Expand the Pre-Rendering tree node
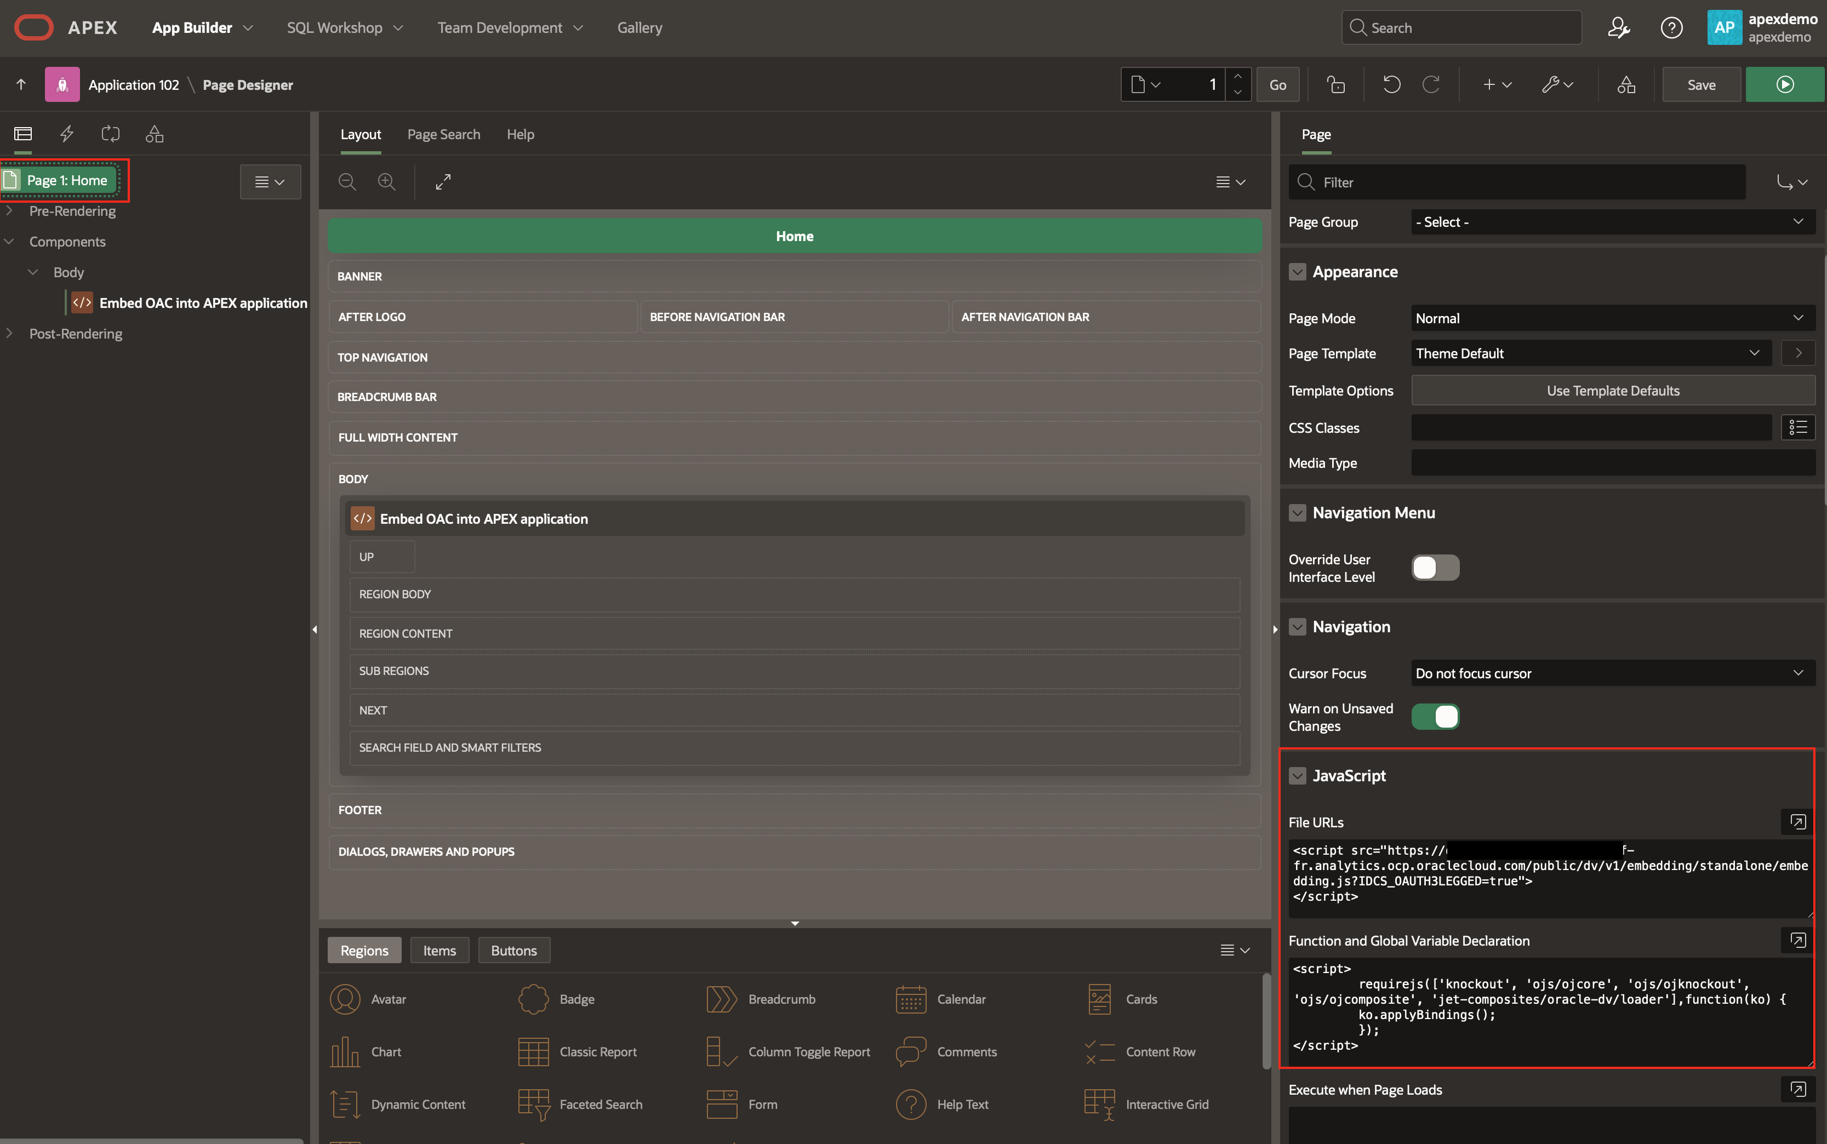The image size is (1827, 1144). 10,211
